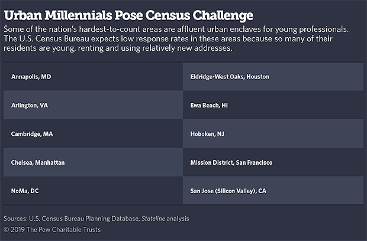Select San Jose (Silicon Valley), CA entry
Viewport: 367px width, 241px height.
[x=228, y=190]
